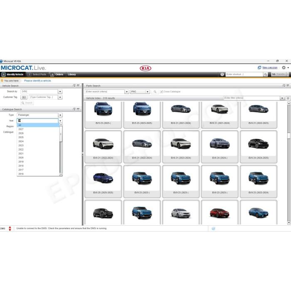Click vehicle index scrollbar down arrow

click(289, 222)
